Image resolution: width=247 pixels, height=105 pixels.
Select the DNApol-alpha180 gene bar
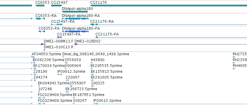point(75,12)
